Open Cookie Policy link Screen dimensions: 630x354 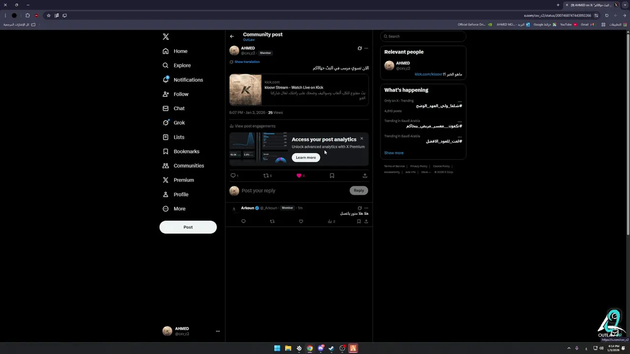click(x=441, y=166)
